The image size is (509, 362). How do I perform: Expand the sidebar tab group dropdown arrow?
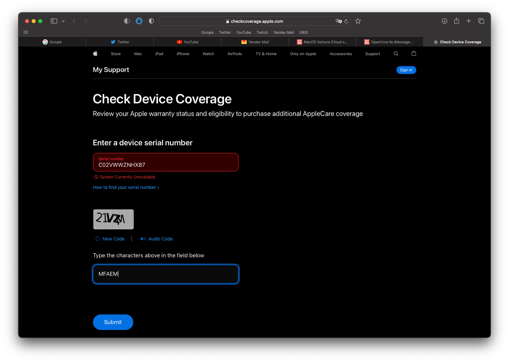(63, 21)
